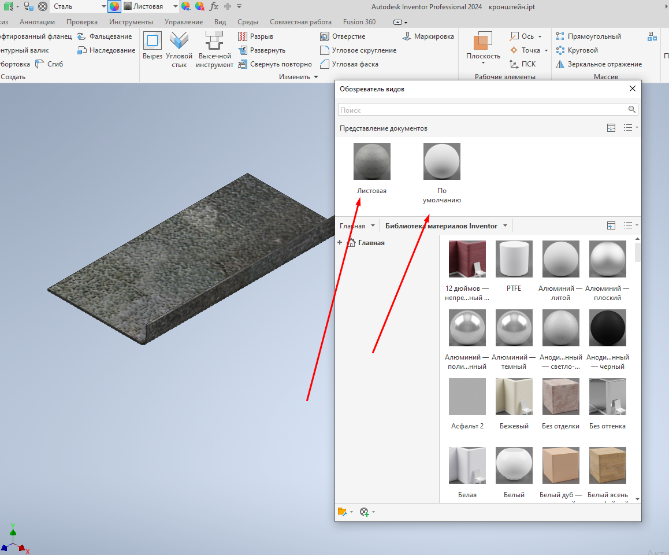Choose the Анодированный черный appearance swatch
Screen dimensions: 669x555
tap(607, 328)
